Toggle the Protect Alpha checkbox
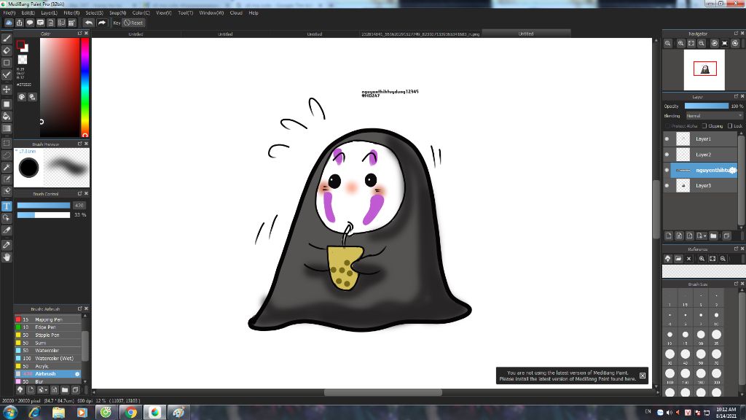 pos(667,125)
